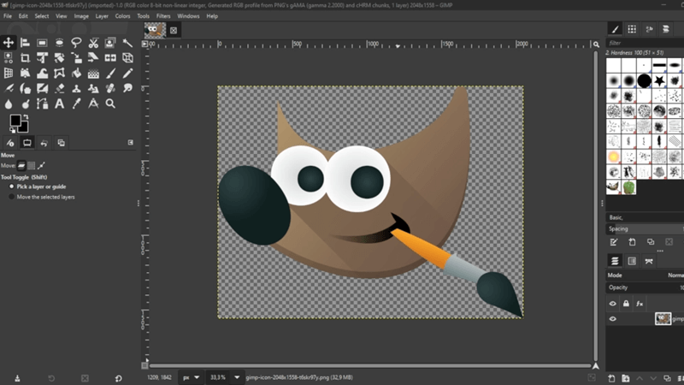This screenshot has height=385, width=684.
Task: Adjust the layer Opacity slider
Action: (x=646, y=287)
